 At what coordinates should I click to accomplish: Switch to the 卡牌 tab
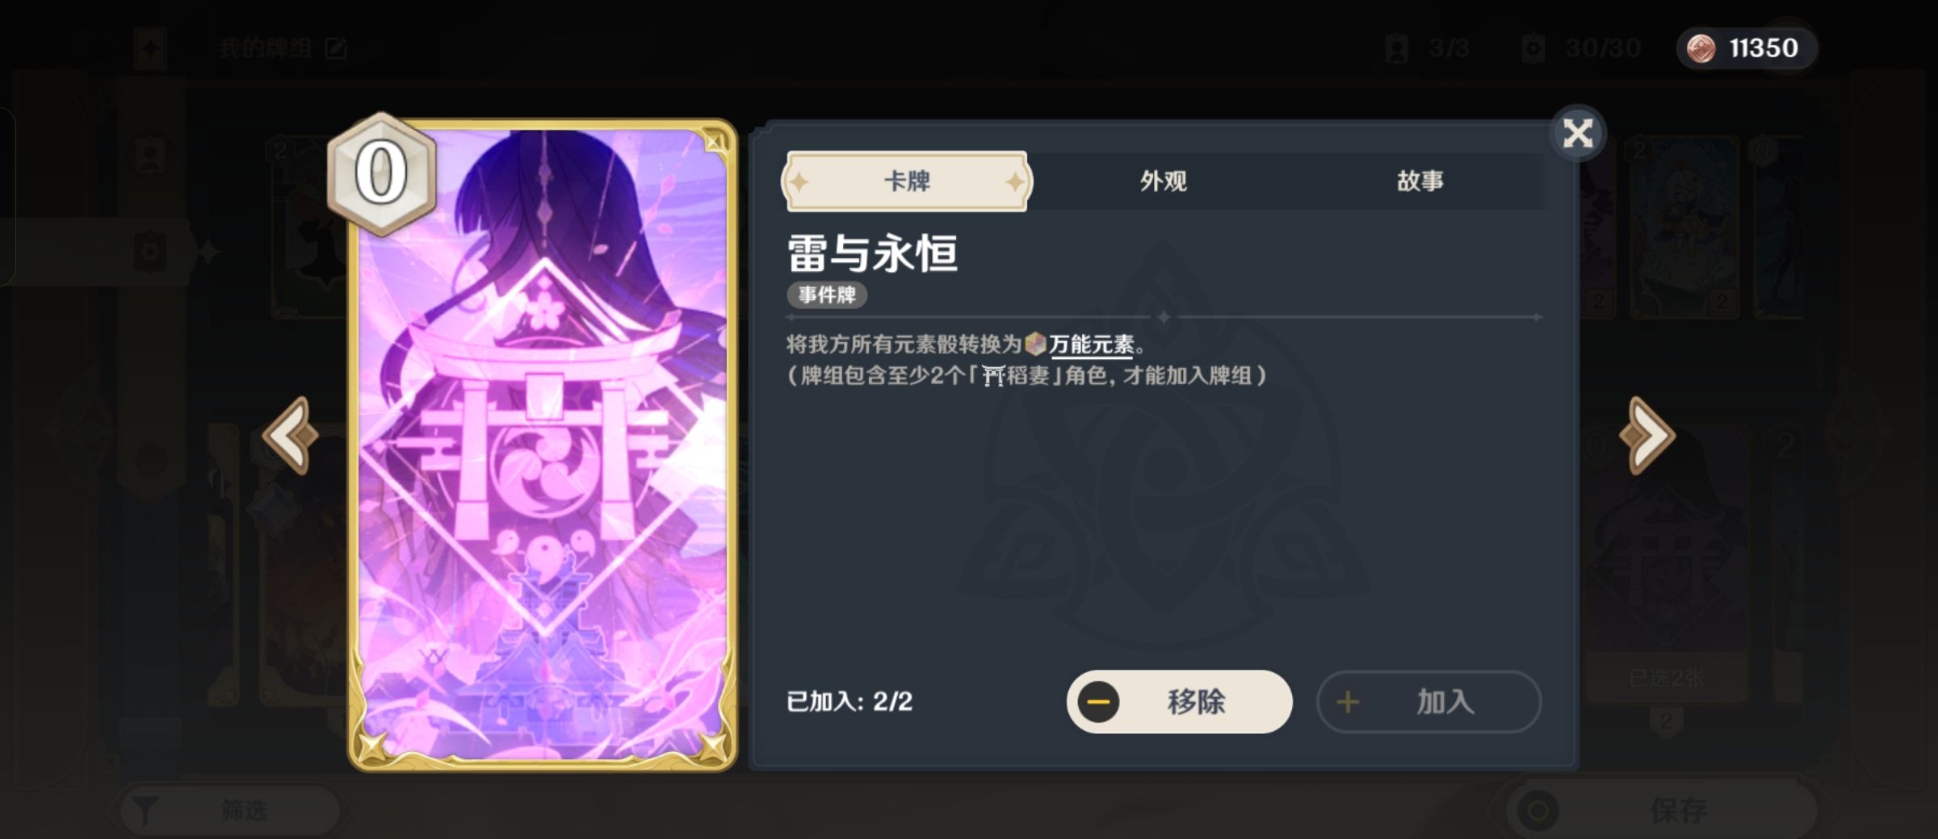tap(907, 182)
